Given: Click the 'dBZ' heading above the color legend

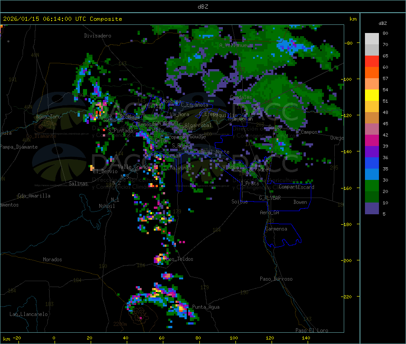Looking at the screenshot, I should pos(383,24).
